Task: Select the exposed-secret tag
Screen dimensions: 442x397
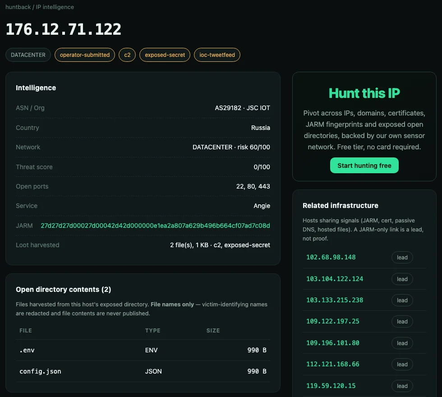Action: [x=165, y=55]
